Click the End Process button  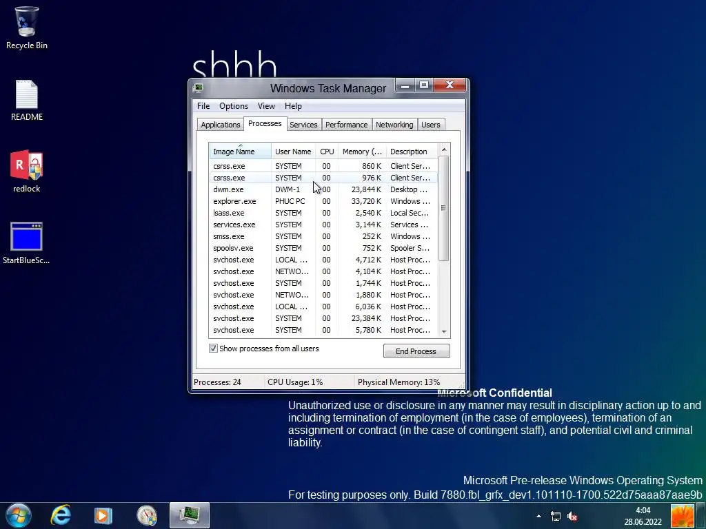click(x=416, y=351)
